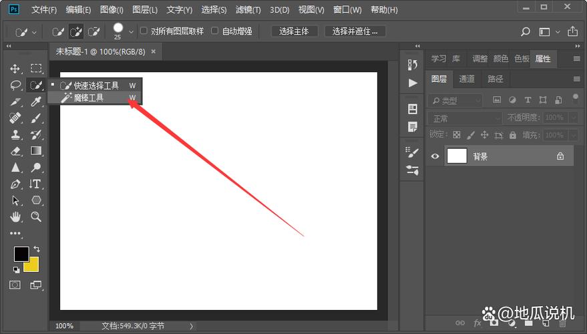Click the share icon in options bar
This screenshot has height=334, width=587.
572,31
